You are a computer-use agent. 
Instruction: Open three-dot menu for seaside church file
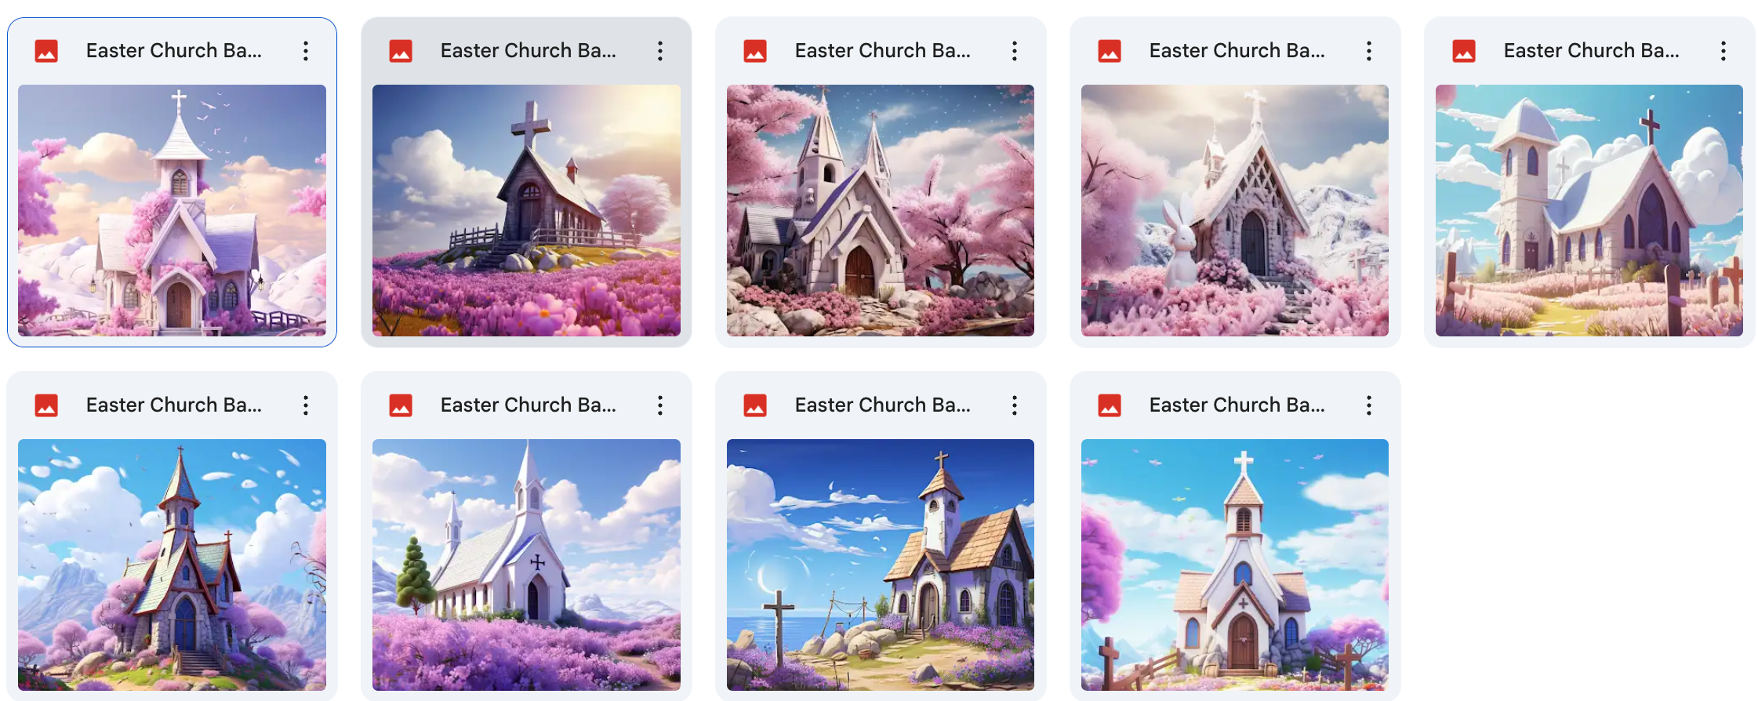tap(1015, 405)
